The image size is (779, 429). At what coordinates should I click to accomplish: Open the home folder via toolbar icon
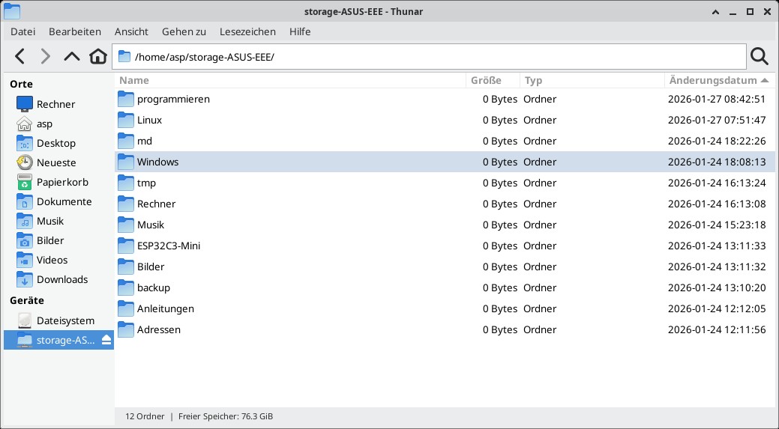97,56
